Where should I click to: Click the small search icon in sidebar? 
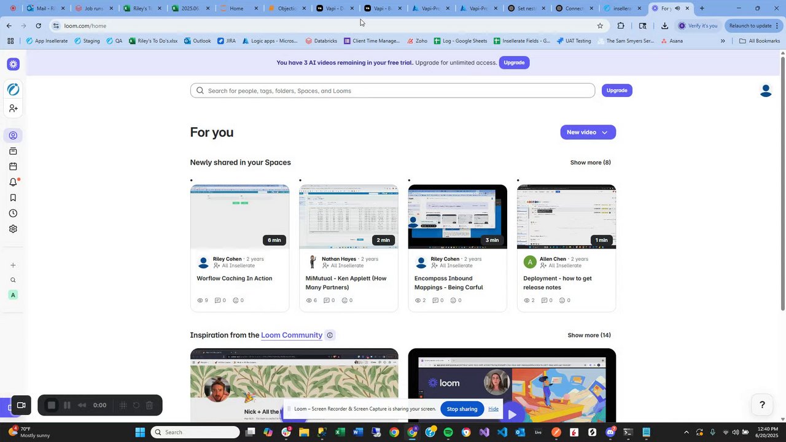[x=13, y=280]
